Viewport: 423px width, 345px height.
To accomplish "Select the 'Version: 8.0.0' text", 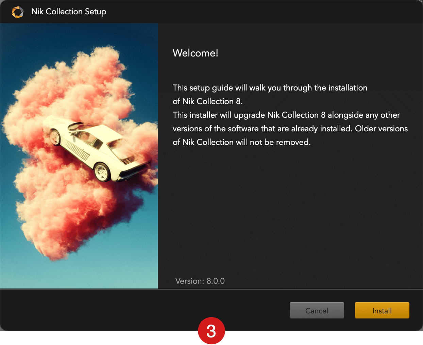I will pos(200,281).
